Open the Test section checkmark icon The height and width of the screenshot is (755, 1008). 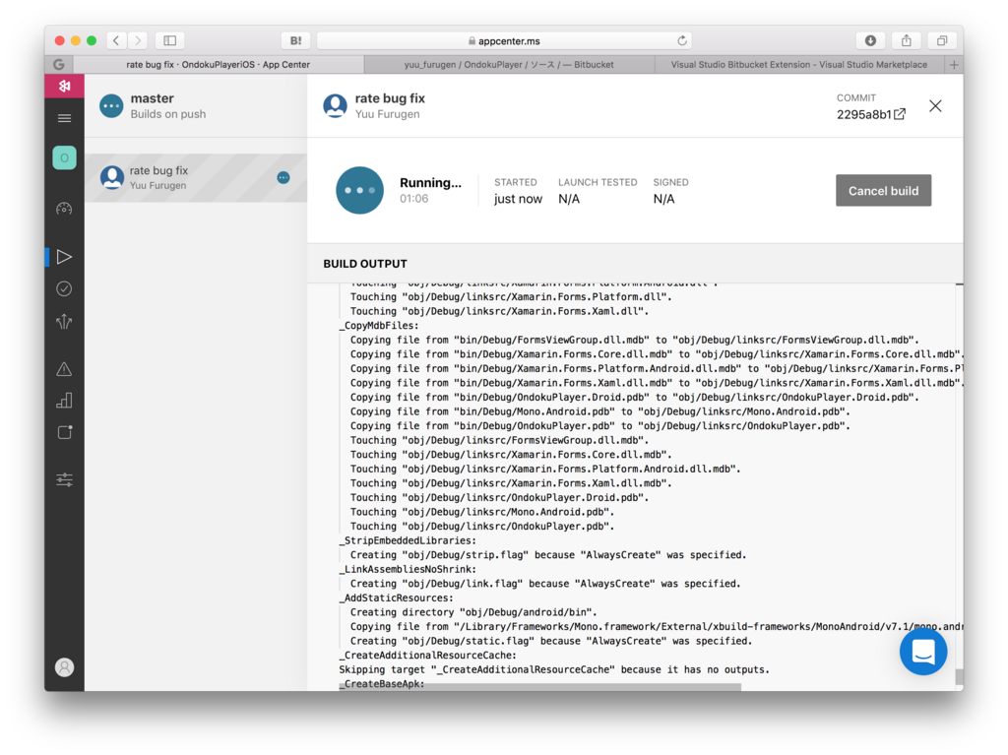[x=64, y=288]
